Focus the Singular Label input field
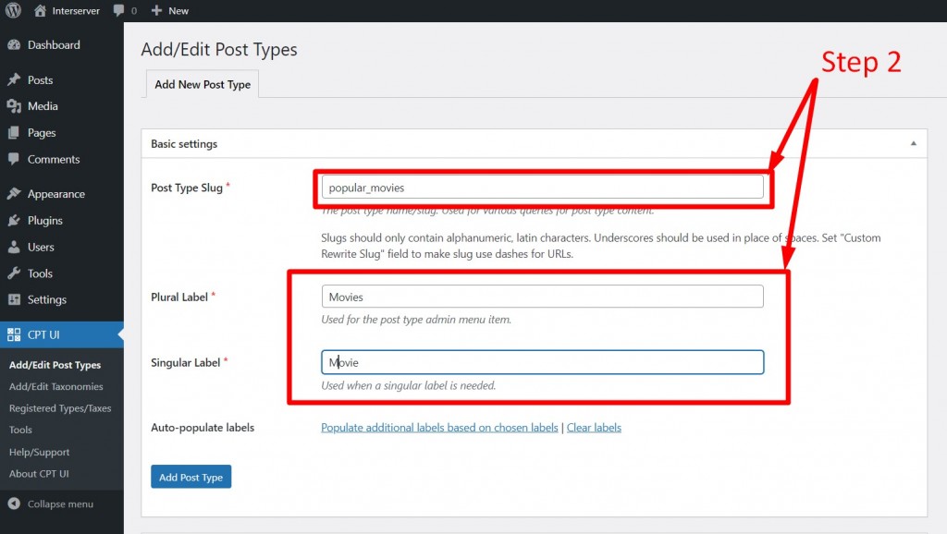This screenshot has height=534, width=947. click(542, 362)
